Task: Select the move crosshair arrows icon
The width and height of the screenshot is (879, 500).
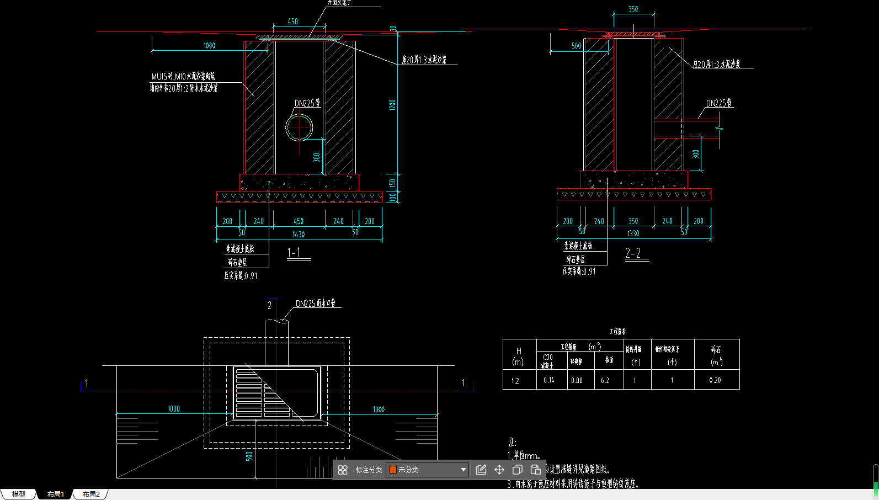Action: click(x=499, y=470)
